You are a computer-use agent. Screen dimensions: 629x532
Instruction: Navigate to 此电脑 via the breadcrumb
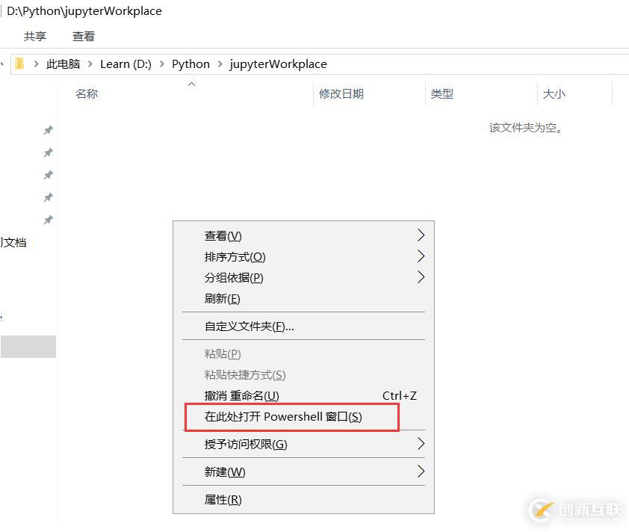[63, 64]
